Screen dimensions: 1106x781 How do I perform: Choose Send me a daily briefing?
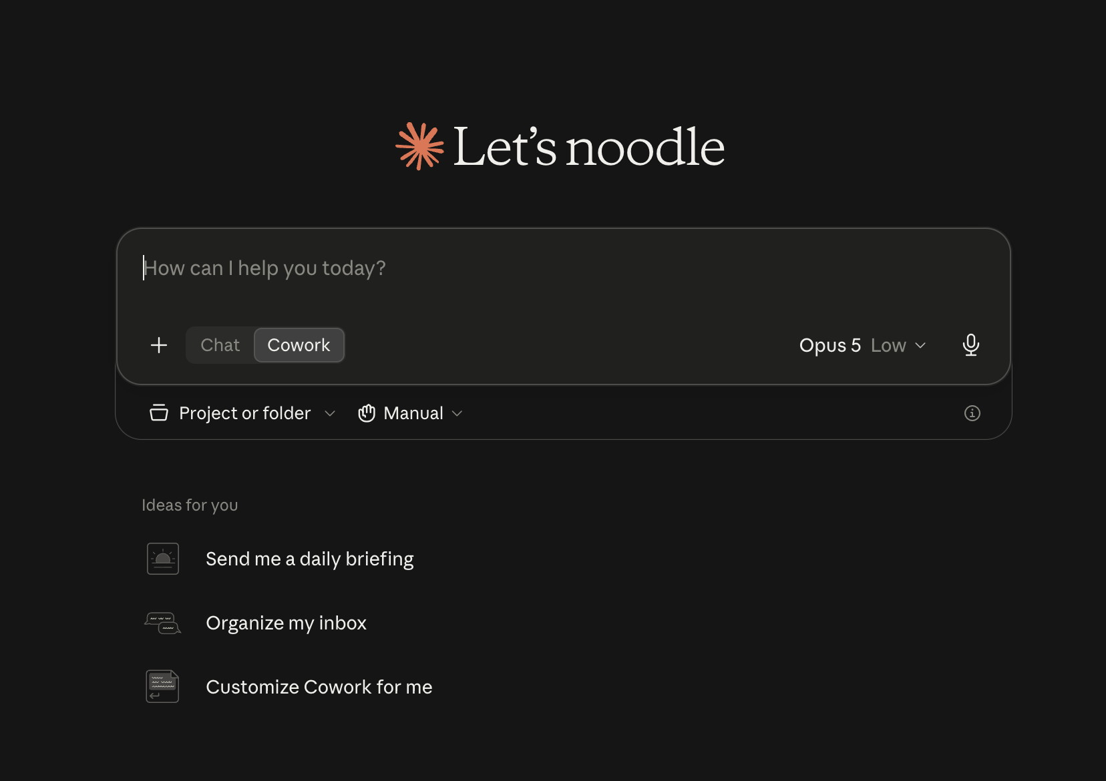click(x=309, y=559)
